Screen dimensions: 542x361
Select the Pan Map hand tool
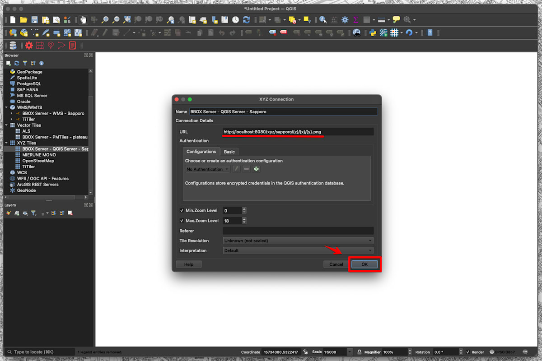pos(84,20)
